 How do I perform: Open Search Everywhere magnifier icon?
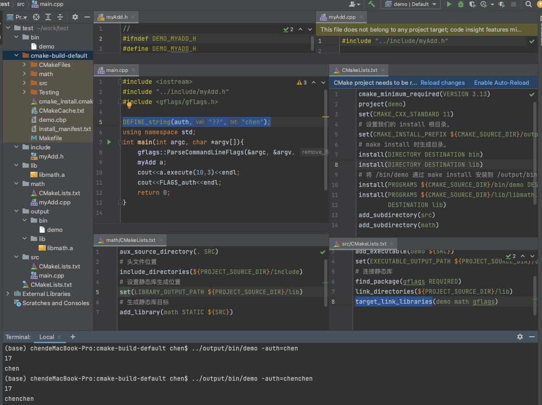click(529, 4)
